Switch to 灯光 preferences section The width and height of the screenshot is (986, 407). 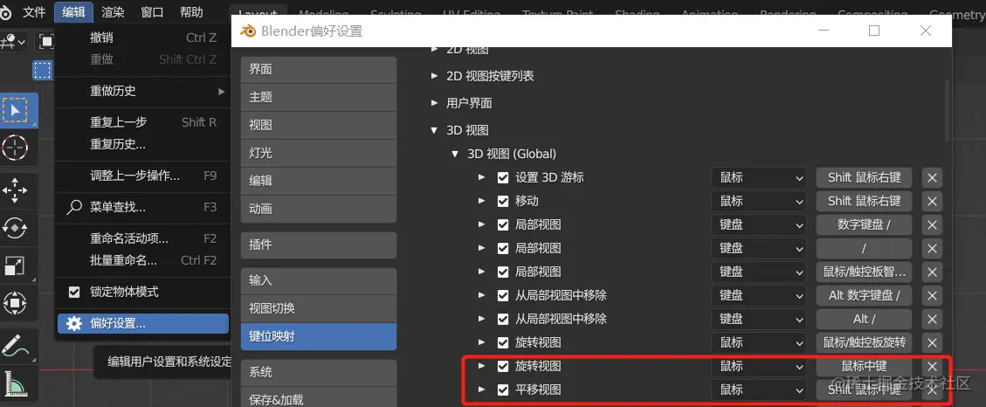click(318, 153)
